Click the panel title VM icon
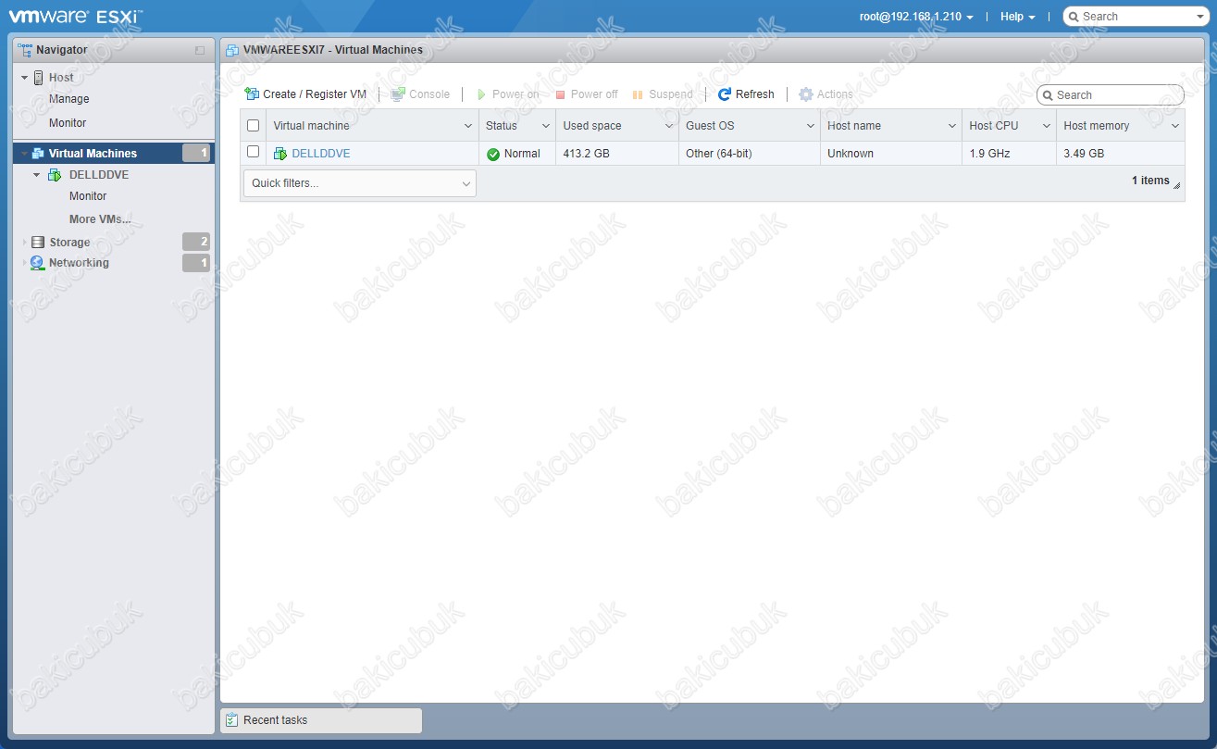 (x=232, y=50)
